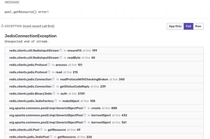Viewport: 210px width, 139px height.
Task: Expand the getStatusCodeReply line 239 frame
Action: point(104,86)
